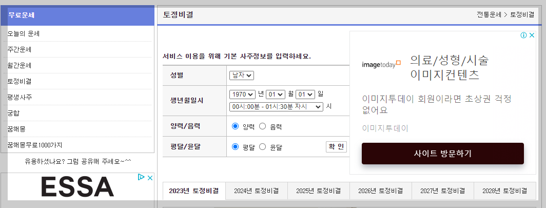Select the 윤달 radio button
The width and height of the screenshot is (546, 208).
coord(263,147)
